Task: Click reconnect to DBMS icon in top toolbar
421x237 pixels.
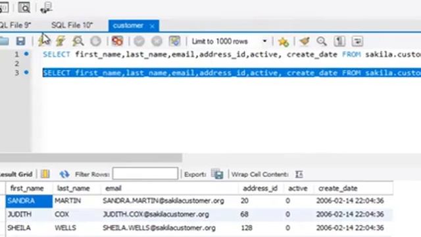Action: click(x=46, y=7)
